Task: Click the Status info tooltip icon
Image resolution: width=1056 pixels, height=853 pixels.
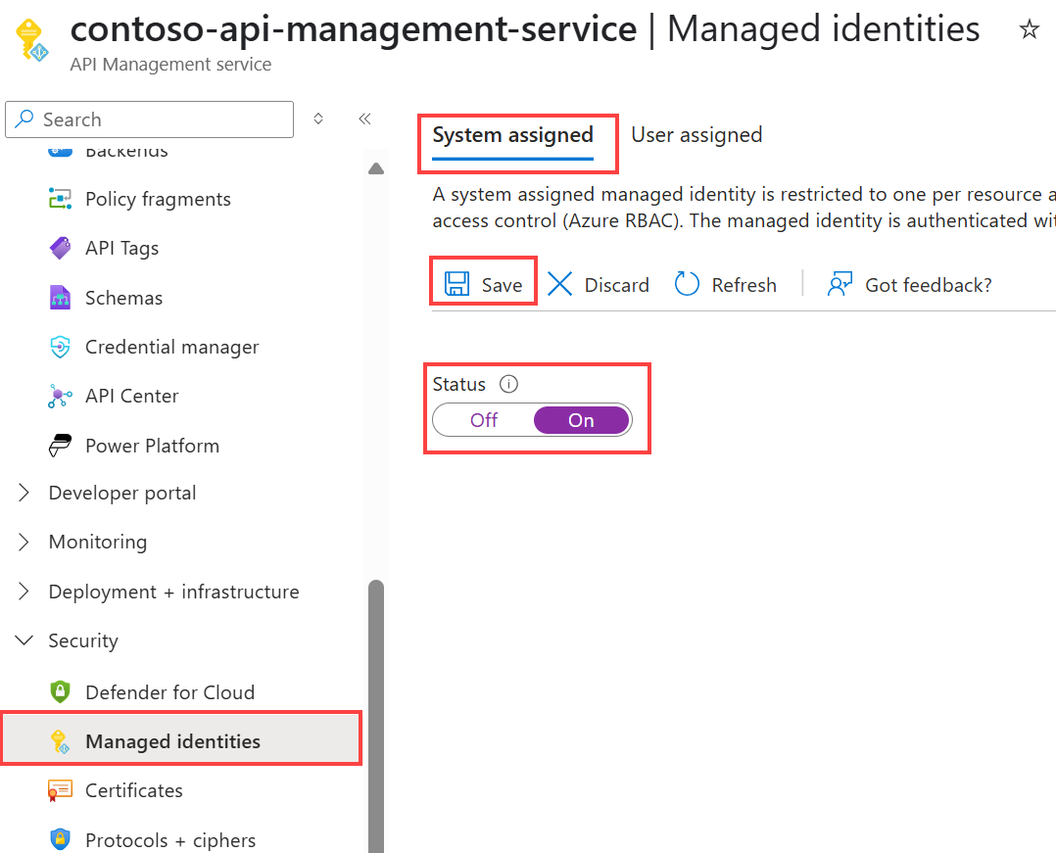Action: [508, 384]
